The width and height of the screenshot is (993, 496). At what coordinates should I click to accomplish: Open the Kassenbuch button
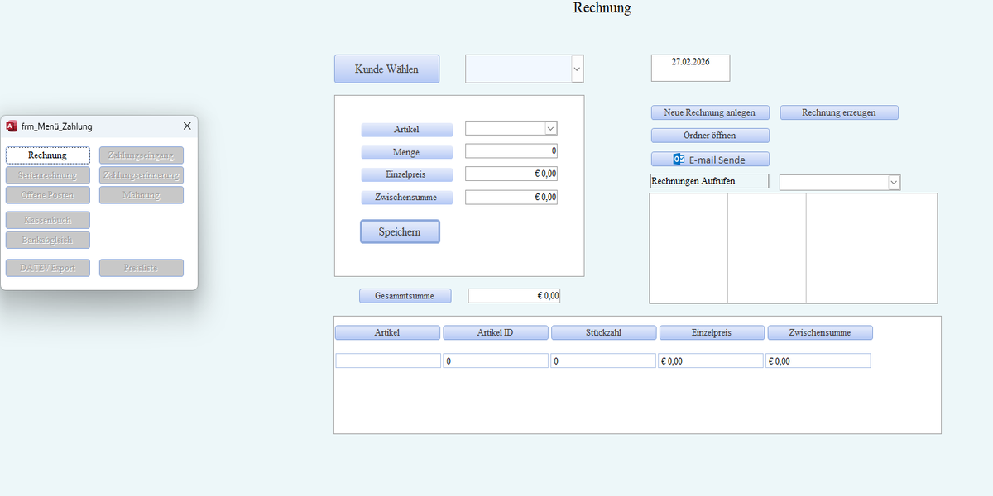pyautogui.click(x=48, y=220)
